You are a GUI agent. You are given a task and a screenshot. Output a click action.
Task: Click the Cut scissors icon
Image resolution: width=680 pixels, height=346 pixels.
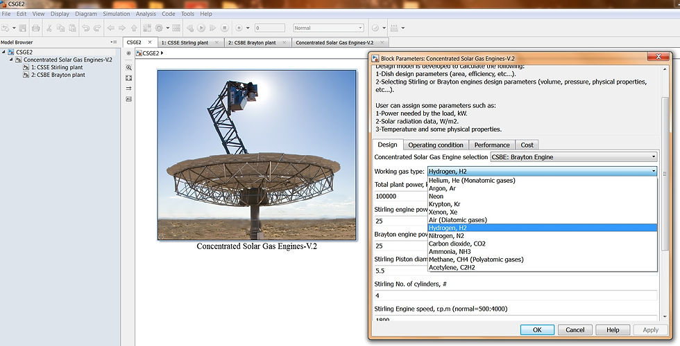coord(49,28)
